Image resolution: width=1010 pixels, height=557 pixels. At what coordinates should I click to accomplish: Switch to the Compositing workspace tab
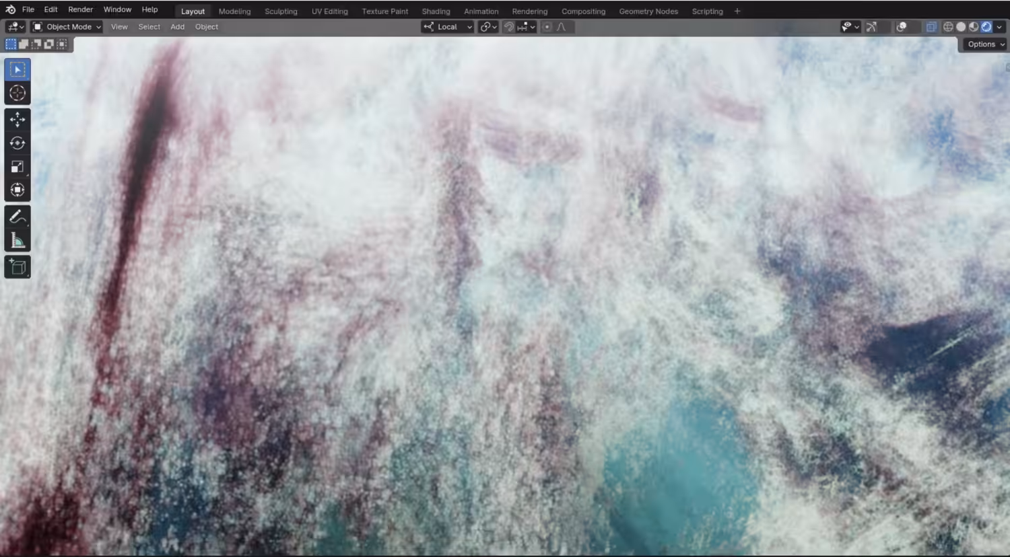583,11
